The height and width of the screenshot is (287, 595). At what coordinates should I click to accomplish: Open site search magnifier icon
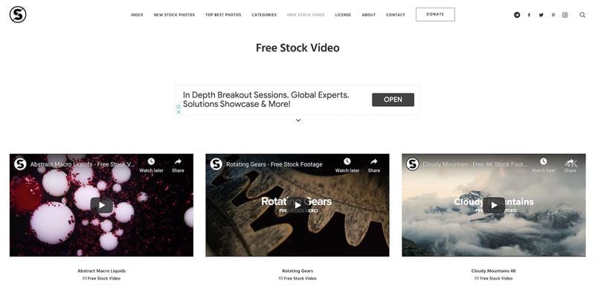(582, 15)
